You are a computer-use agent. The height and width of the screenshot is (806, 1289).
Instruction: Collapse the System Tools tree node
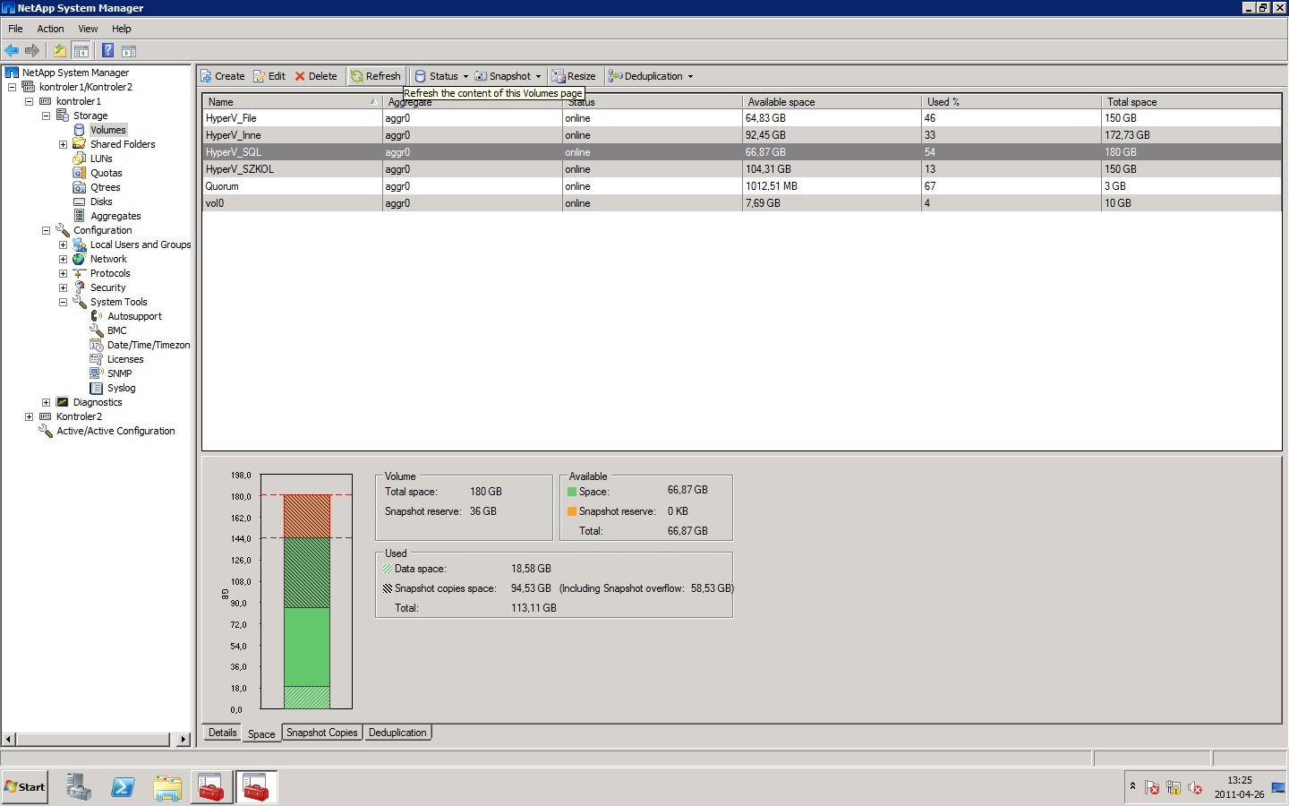pyautogui.click(x=64, y=302)
